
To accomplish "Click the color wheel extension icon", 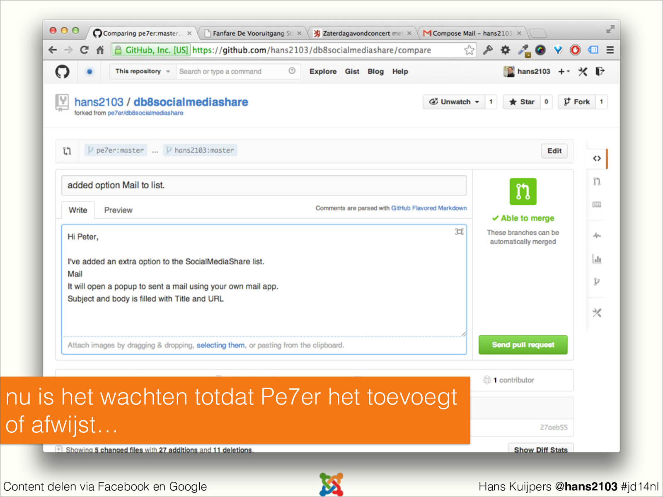I will [540, 50].
